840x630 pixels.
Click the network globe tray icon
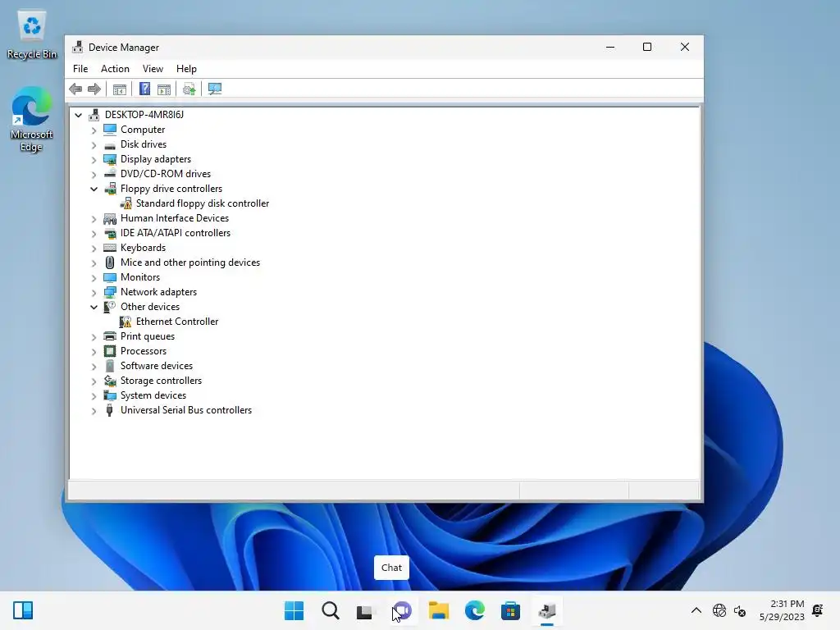[x=719, y=610]
